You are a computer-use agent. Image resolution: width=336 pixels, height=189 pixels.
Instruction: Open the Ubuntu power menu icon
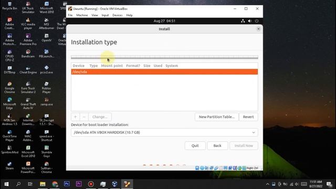click(257, 21)
